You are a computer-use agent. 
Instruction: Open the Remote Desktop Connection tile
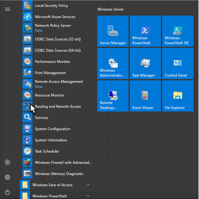click(113, 96)
